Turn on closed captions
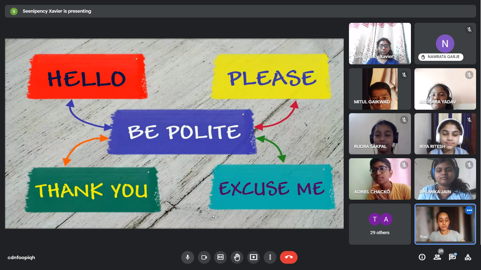The width and height of the screenshot is (481, 270). point(220,257)
